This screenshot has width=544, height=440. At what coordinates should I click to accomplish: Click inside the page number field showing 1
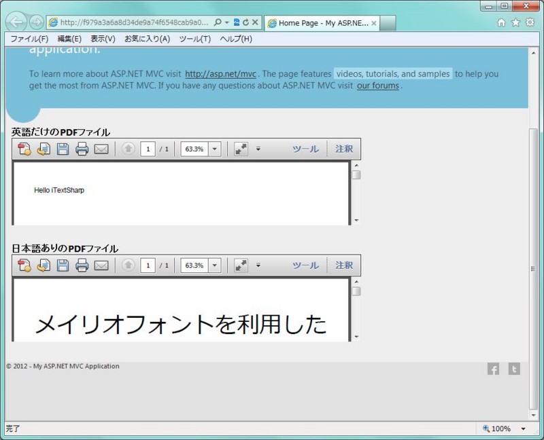tap(148, 149)
